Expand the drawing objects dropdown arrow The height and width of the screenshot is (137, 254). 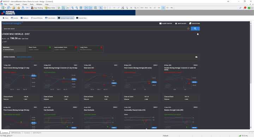click(x=138, y=8)
